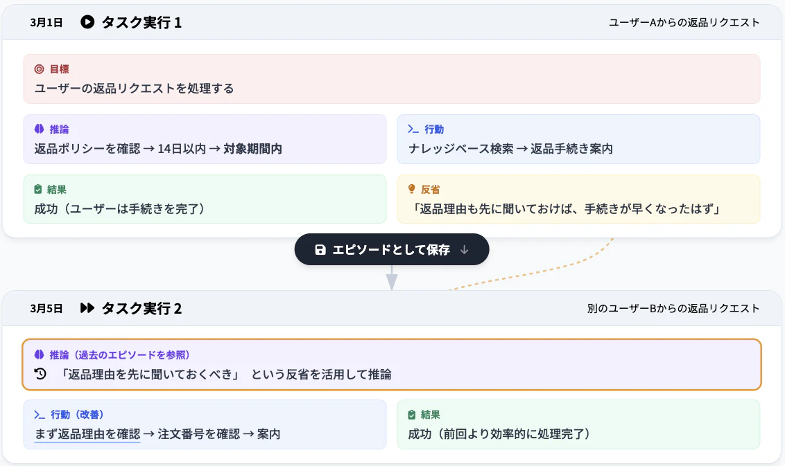Viewport: 785px width, 466px height.
Task: Click the clipboard check icon next to 結果 in task 1
Action: 38,189
